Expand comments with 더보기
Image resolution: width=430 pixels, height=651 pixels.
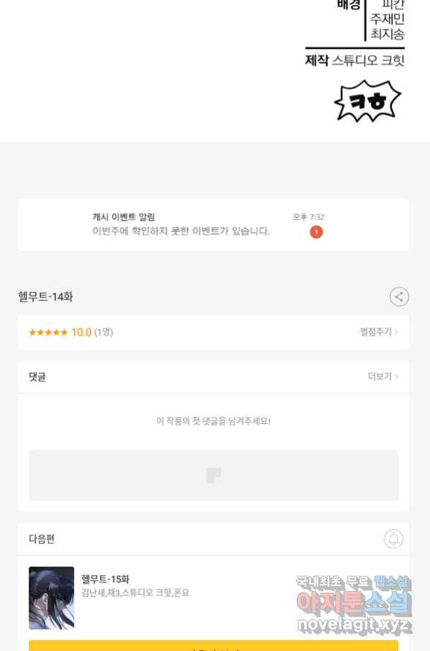pyautogui.click(x=380, y=376)
